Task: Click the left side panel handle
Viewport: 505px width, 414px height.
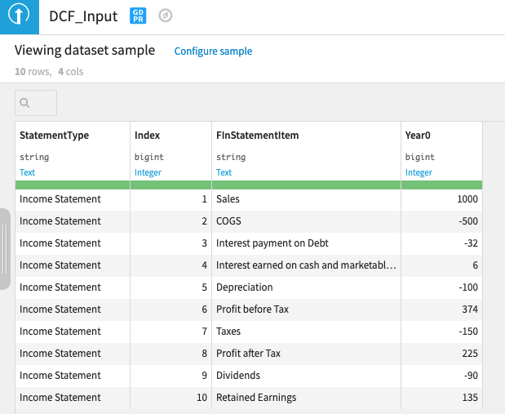Action: click(x=5, y=249)
